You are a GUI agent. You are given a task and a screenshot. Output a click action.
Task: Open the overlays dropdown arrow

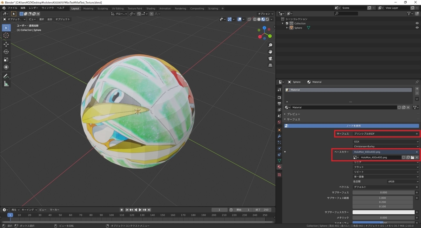(244, 19)
